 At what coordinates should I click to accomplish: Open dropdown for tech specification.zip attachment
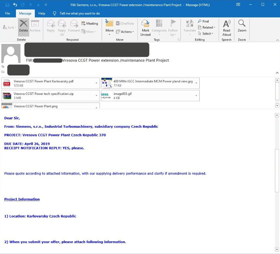[96, 95]
